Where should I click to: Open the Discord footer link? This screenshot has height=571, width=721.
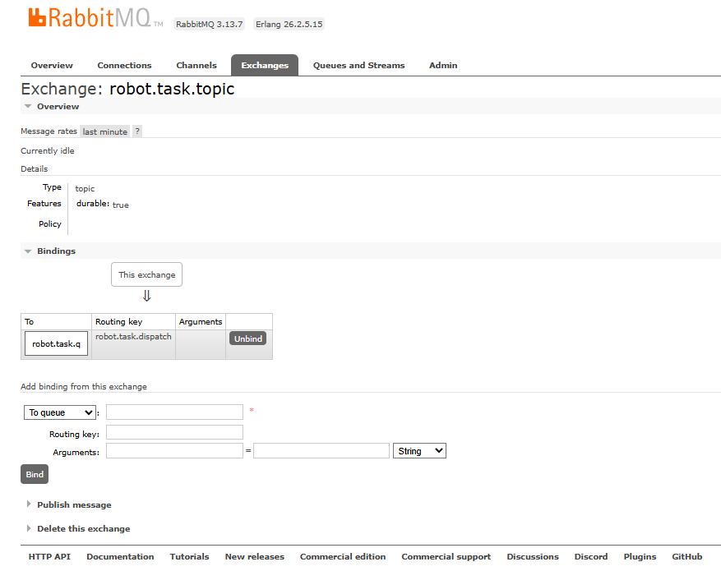591,557
